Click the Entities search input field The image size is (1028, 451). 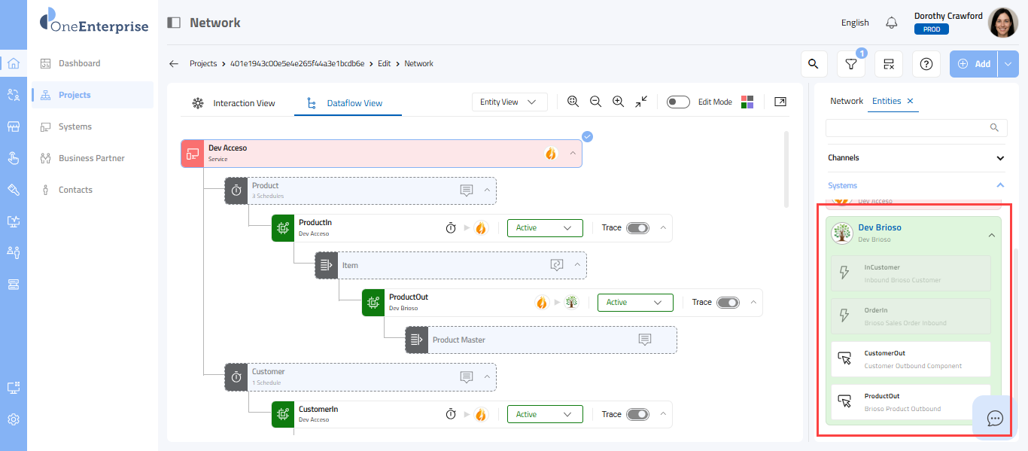click(x=911, y=127)
